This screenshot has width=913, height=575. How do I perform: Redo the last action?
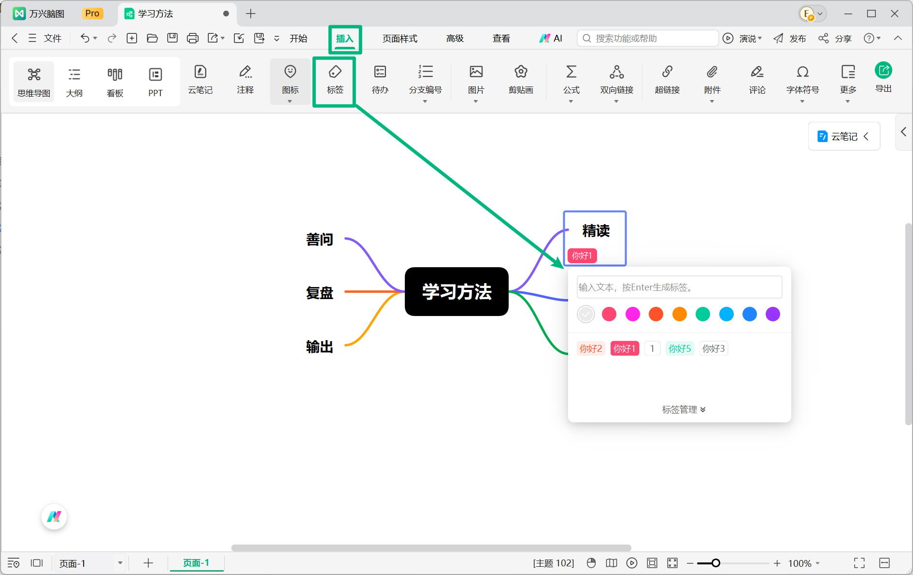coord(112,38)
